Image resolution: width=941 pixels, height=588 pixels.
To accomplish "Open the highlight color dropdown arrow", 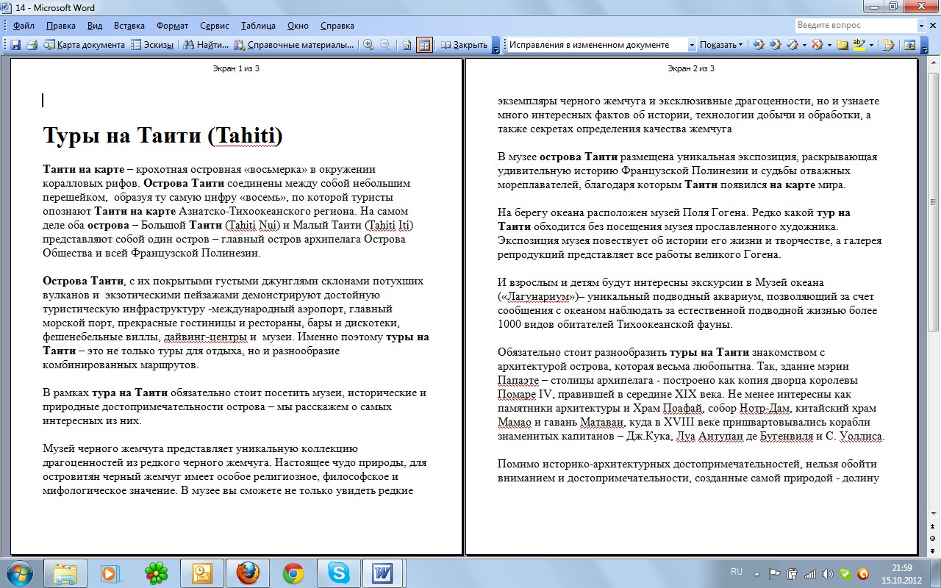I will (x=871, y=45).
